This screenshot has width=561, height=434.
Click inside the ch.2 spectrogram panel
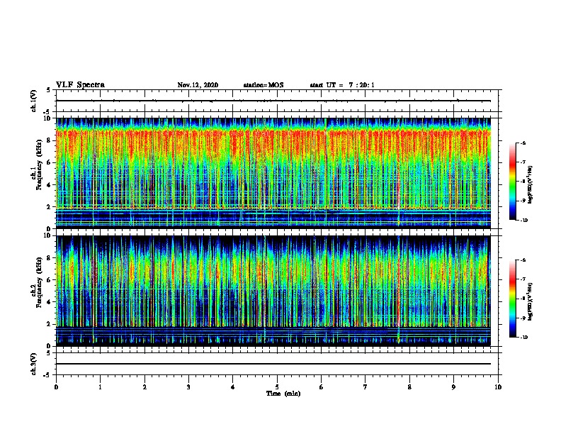pyautogui.click(x=273, y=291)
